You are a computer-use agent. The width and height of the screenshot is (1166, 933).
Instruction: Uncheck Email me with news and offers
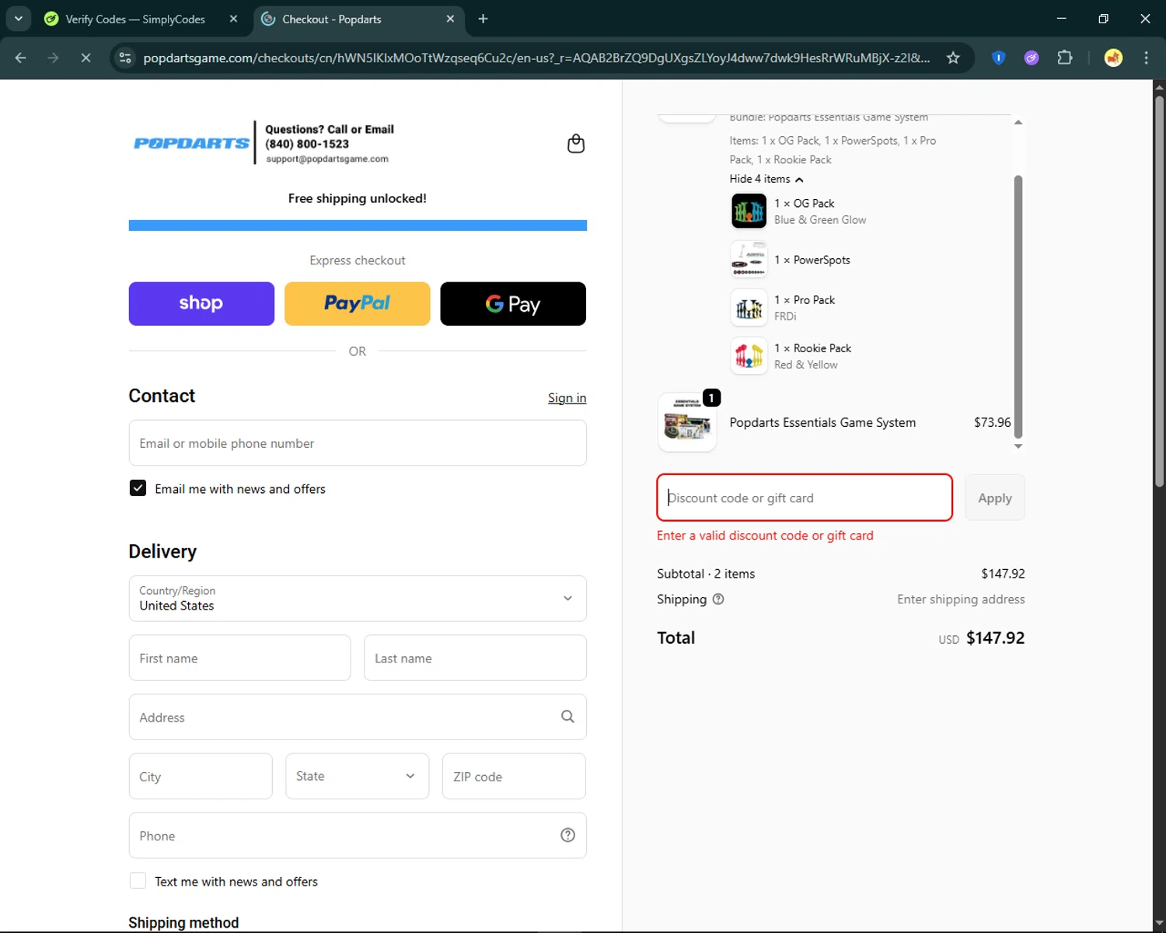coord(138,488)
